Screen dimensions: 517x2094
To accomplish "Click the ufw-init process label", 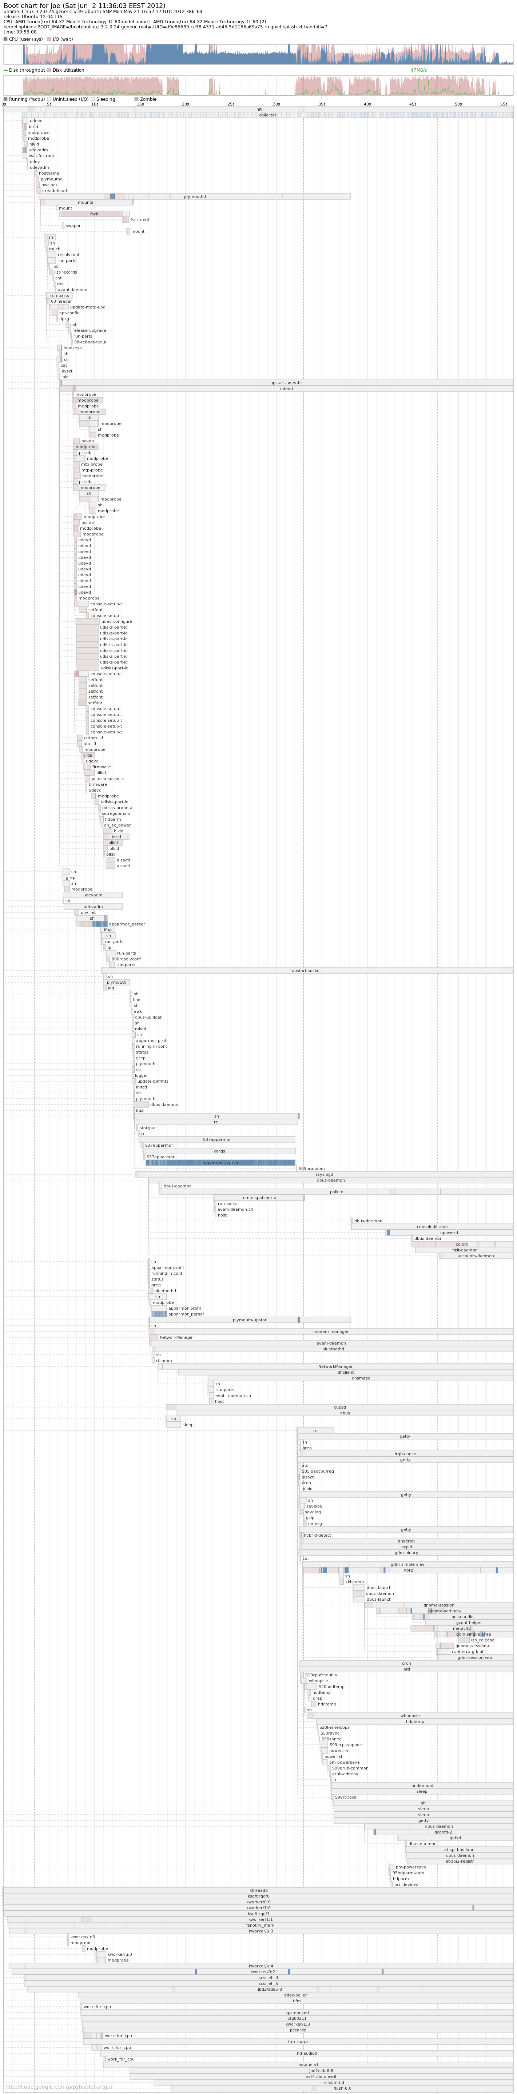I will (x=87, y=913).
